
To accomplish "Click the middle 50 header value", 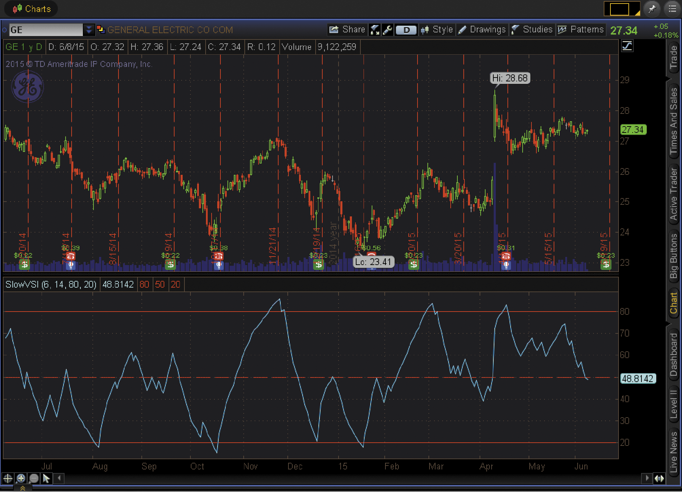I will (160, 284).
